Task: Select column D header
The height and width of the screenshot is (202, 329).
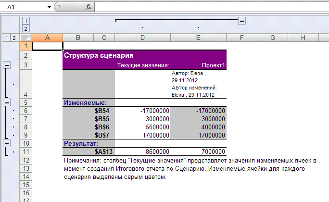Action: click(x=142, y=38)
